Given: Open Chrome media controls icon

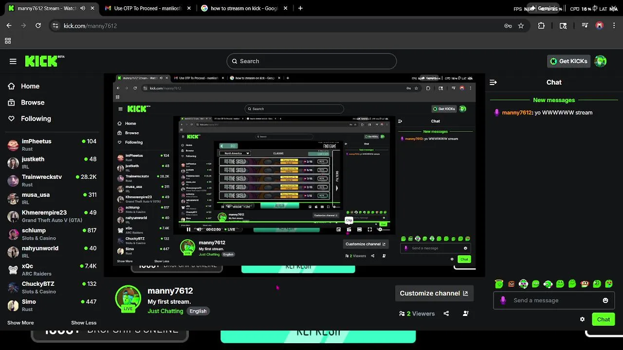Looking at the screenshot, I should pos(585,26).
